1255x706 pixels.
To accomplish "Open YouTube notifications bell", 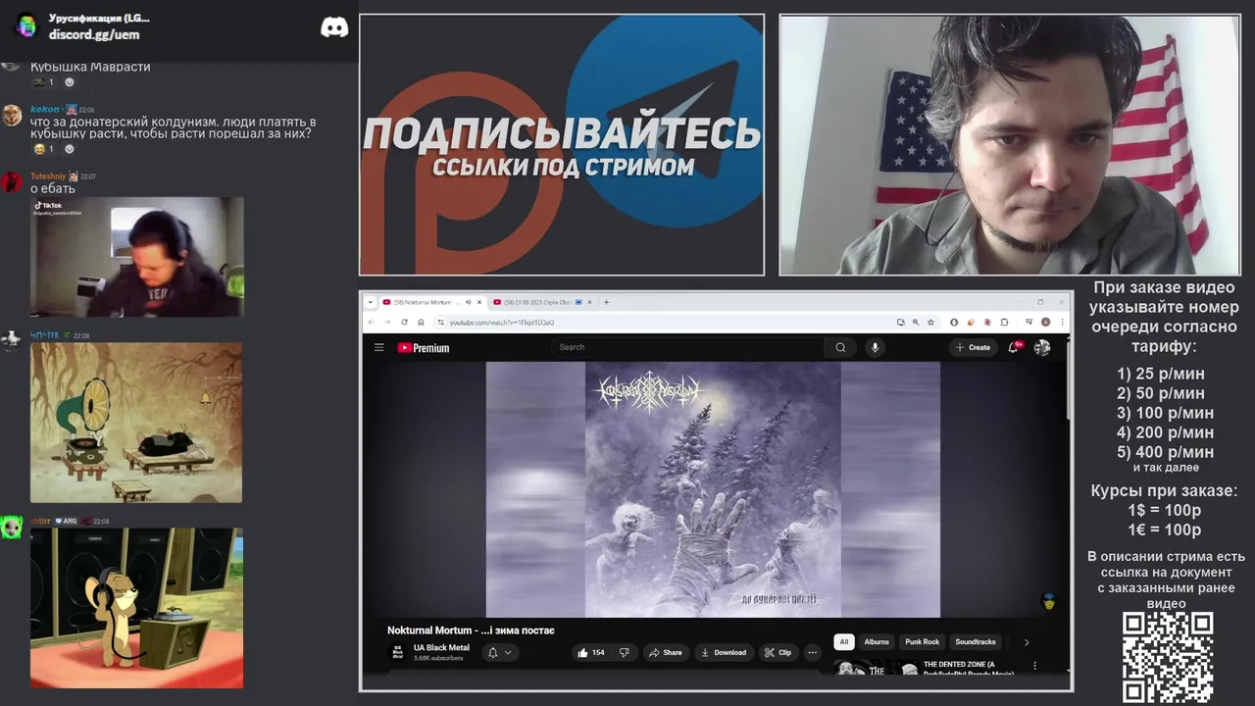I will (x=1013, y=347).
